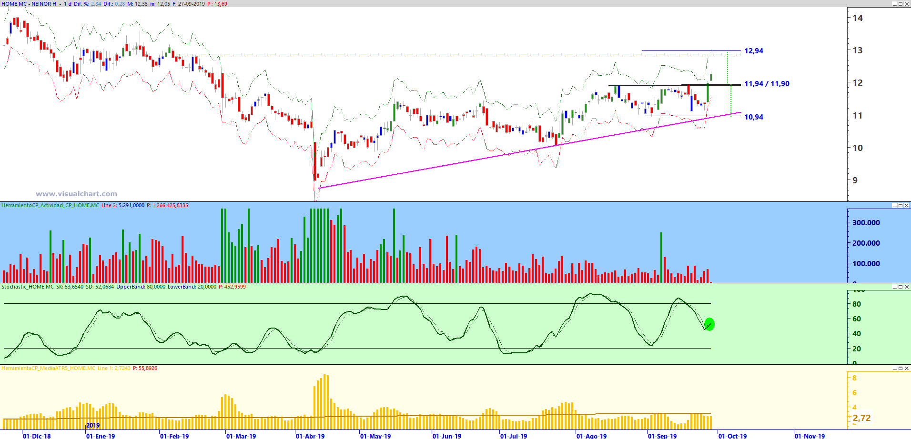Click the 'P: 1.266.425,8335' volume value

click(x=167, y=205)
